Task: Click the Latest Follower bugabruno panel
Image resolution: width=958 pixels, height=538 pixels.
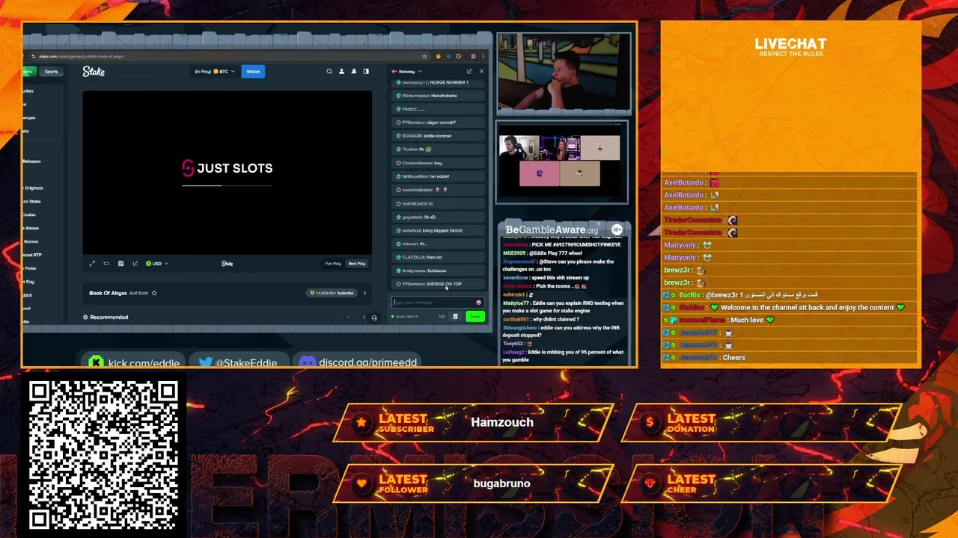Action: [x=473, y=483]
